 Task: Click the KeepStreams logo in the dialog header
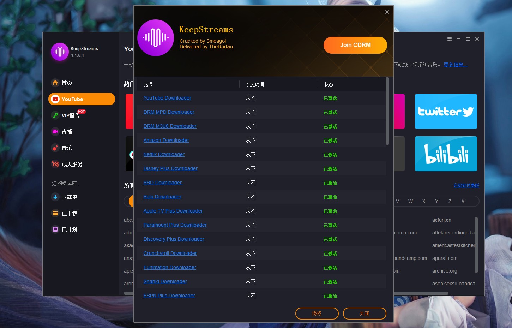coord(156,38)
